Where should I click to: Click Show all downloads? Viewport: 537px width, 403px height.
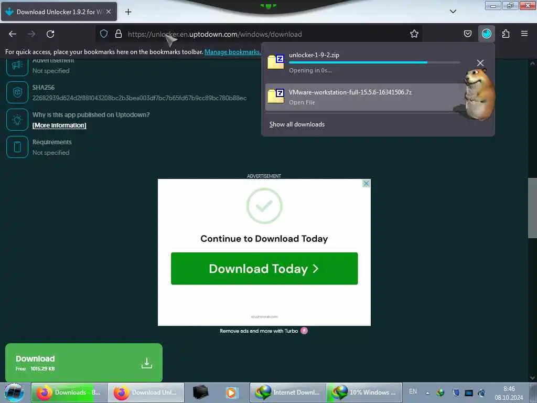click(x=297, y=124)
